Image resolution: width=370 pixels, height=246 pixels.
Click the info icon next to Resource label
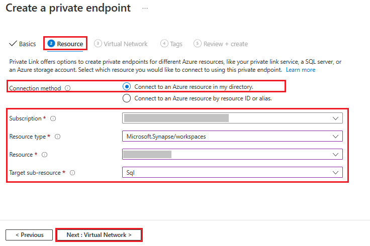point(45,155)
